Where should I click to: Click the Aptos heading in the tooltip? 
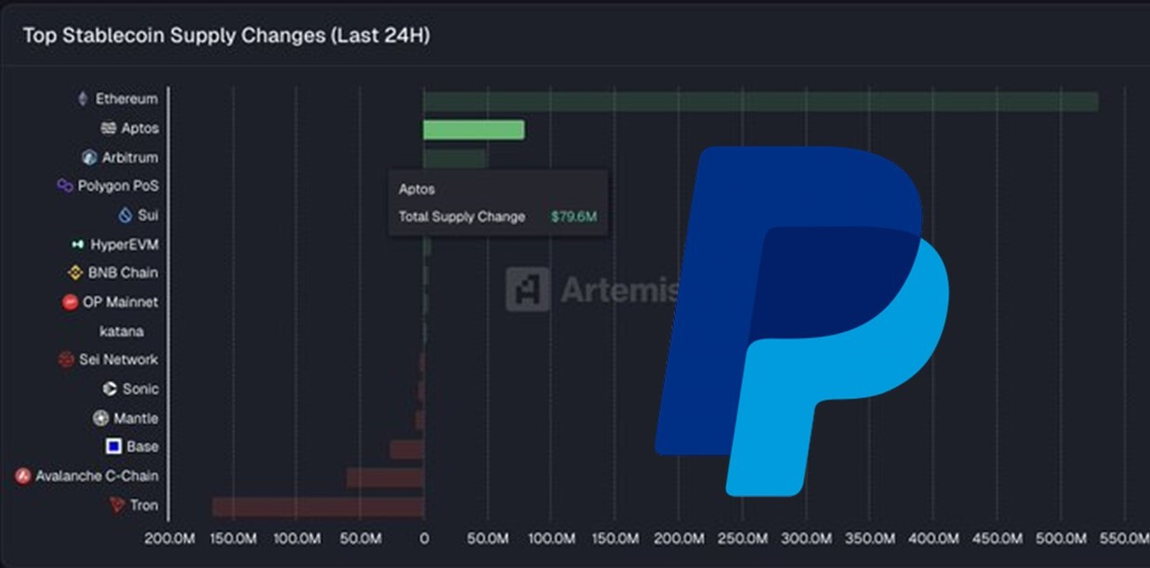(x=416, y=190)
